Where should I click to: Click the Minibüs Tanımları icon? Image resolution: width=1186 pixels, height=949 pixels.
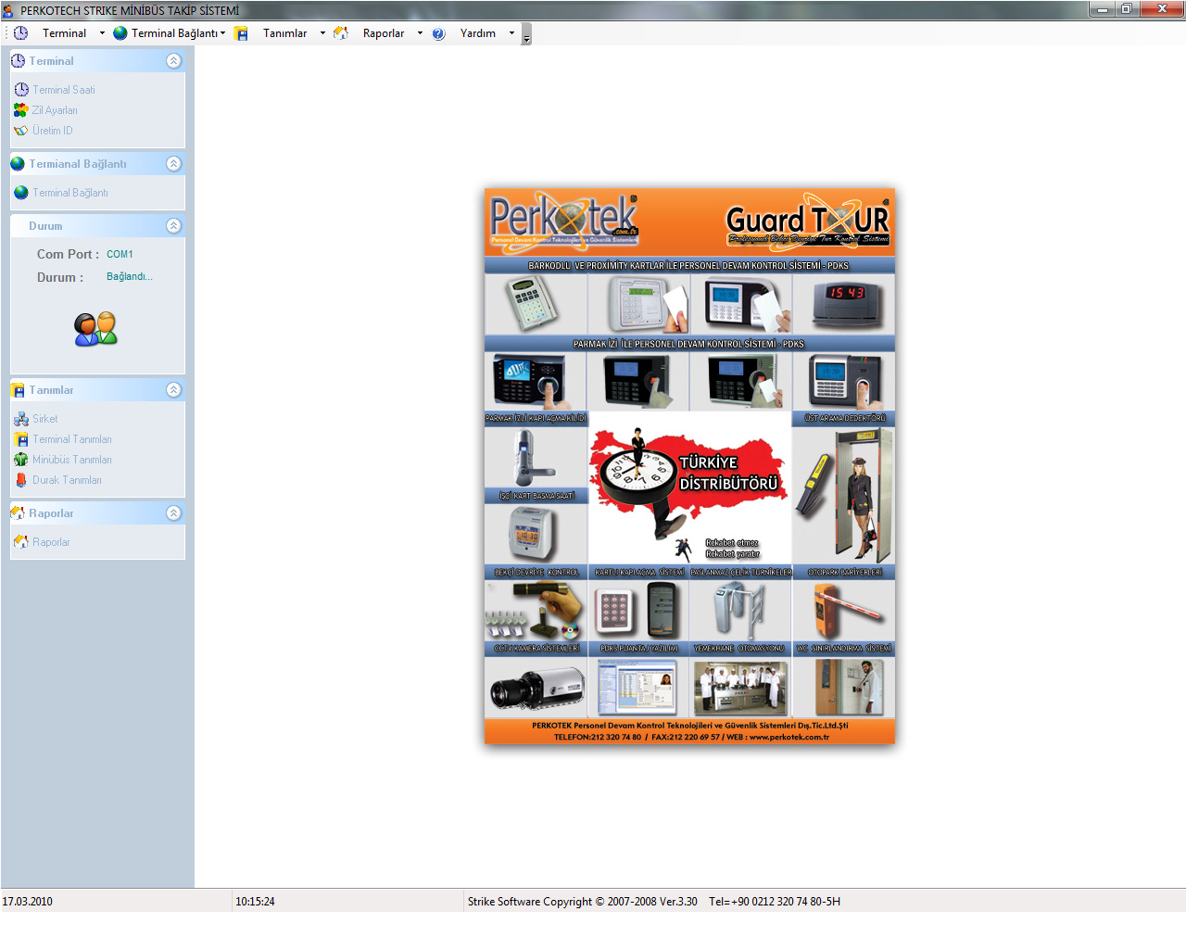click(x=21, y=460)
